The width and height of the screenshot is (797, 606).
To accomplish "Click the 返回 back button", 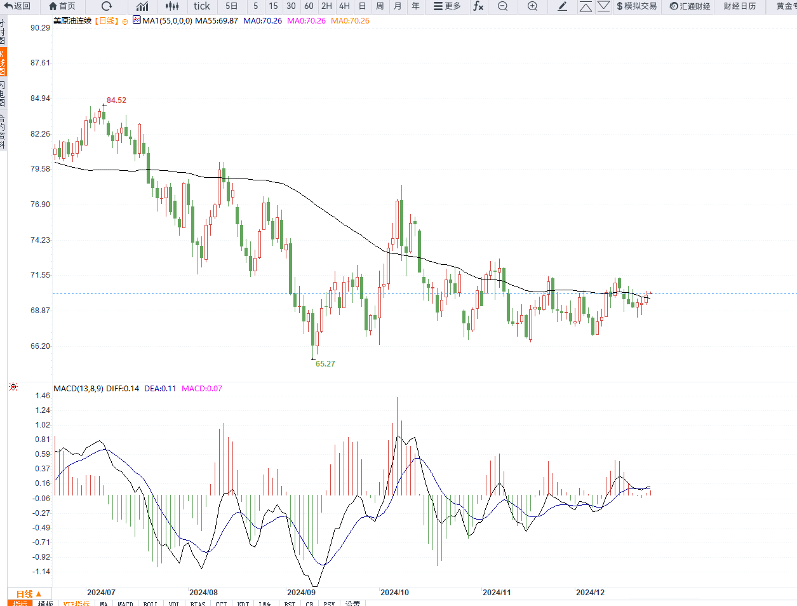I will [18, 6].
